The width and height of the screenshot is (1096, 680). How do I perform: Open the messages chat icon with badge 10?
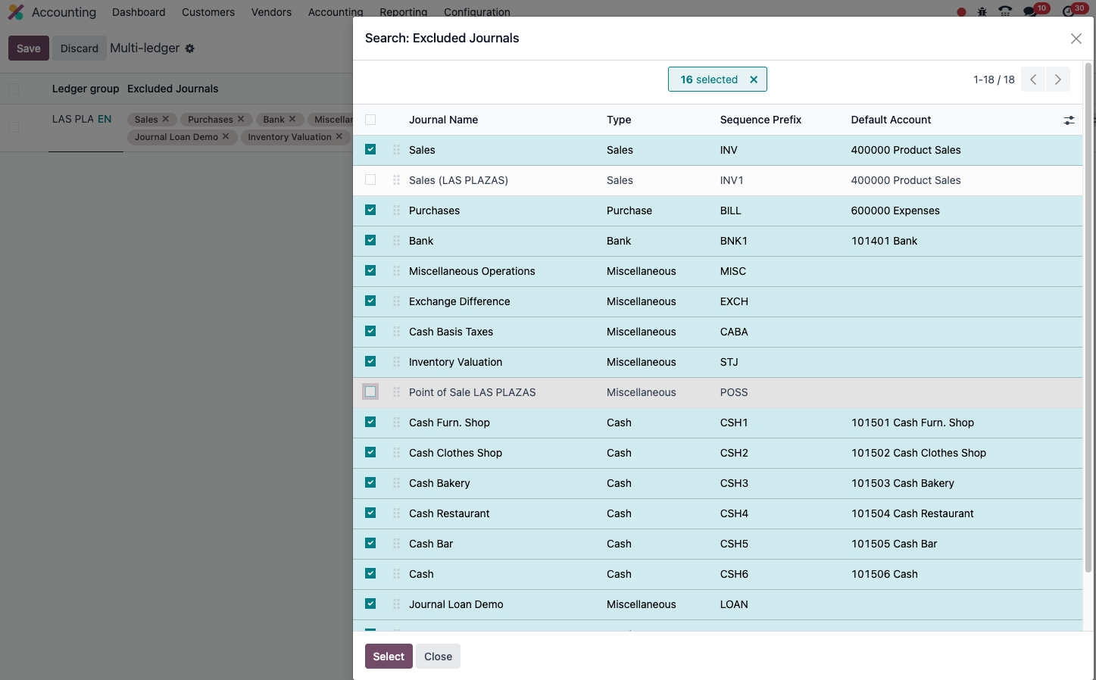(x=1030, y=11)
